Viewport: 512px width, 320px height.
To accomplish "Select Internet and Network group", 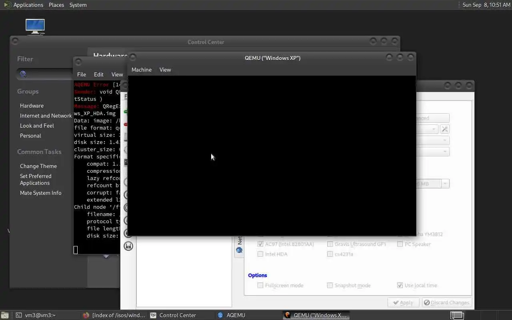I will [x=46, y=116].
